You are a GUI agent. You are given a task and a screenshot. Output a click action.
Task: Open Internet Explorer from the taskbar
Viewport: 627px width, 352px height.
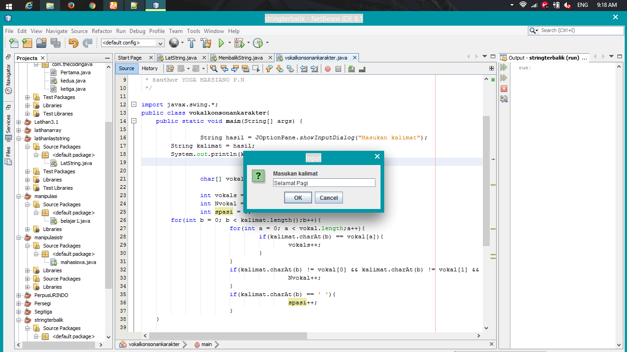tap(30, 5)
